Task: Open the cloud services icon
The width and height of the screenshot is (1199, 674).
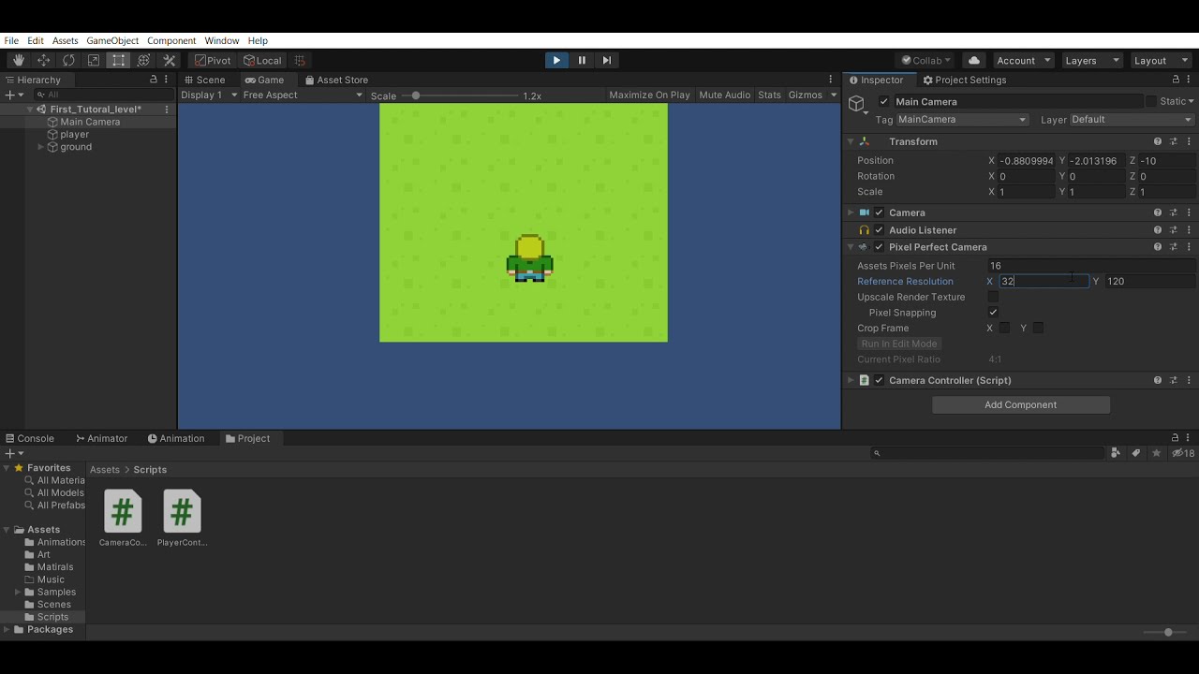Action: click(x=974, y=60)
